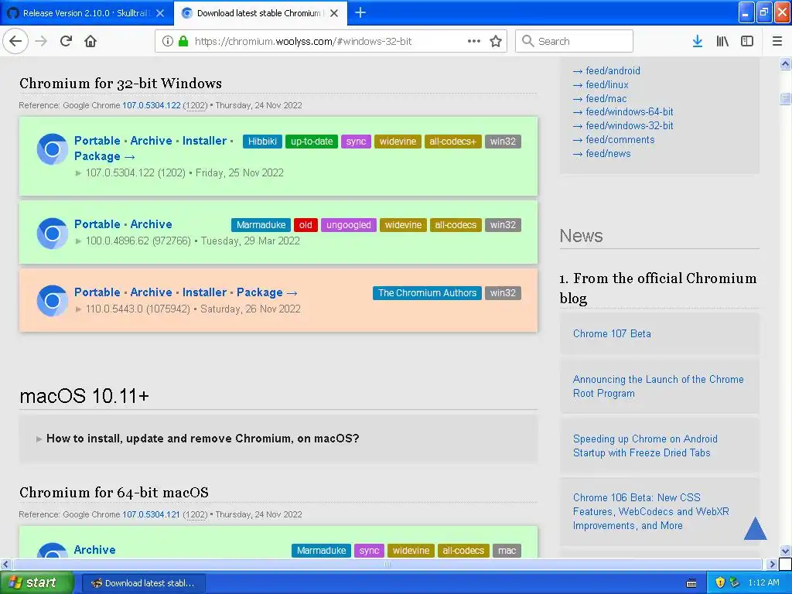Click version link 107.0.5304.121 in macOS reference
792x594 pixels.
(x=151, y=514)
